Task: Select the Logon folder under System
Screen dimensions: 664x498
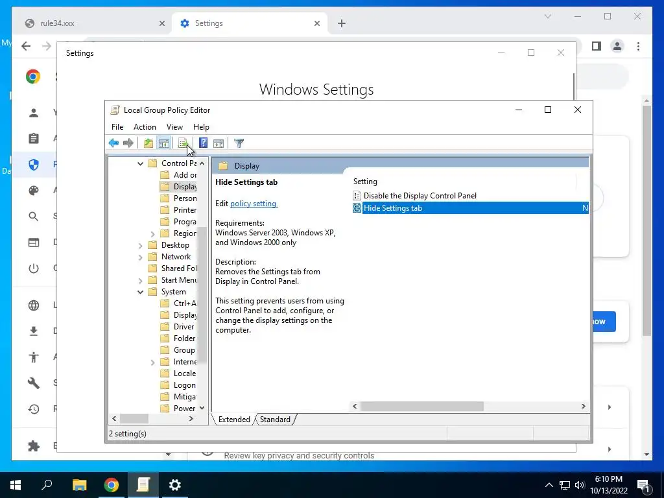Action: (x=178, y=385)
